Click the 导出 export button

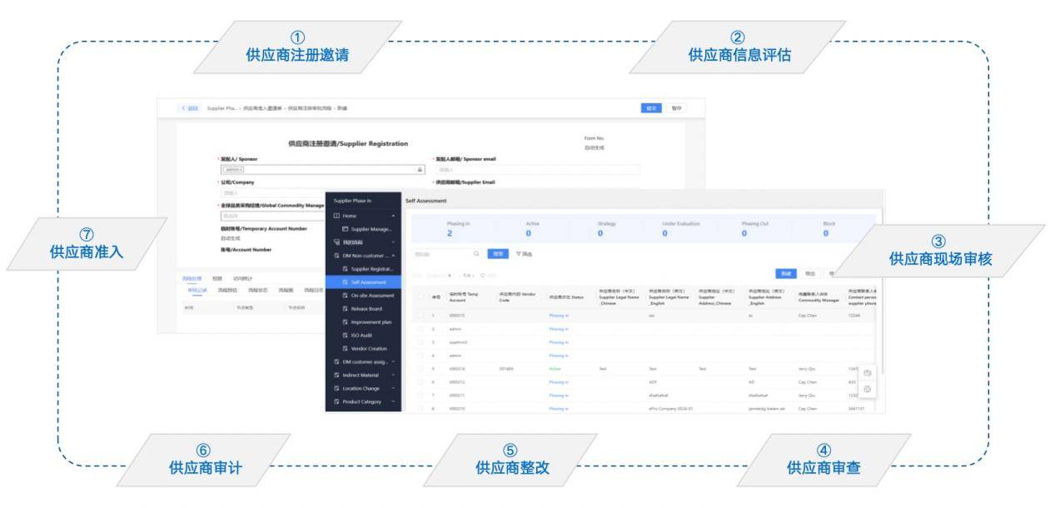tap(809, 273)
